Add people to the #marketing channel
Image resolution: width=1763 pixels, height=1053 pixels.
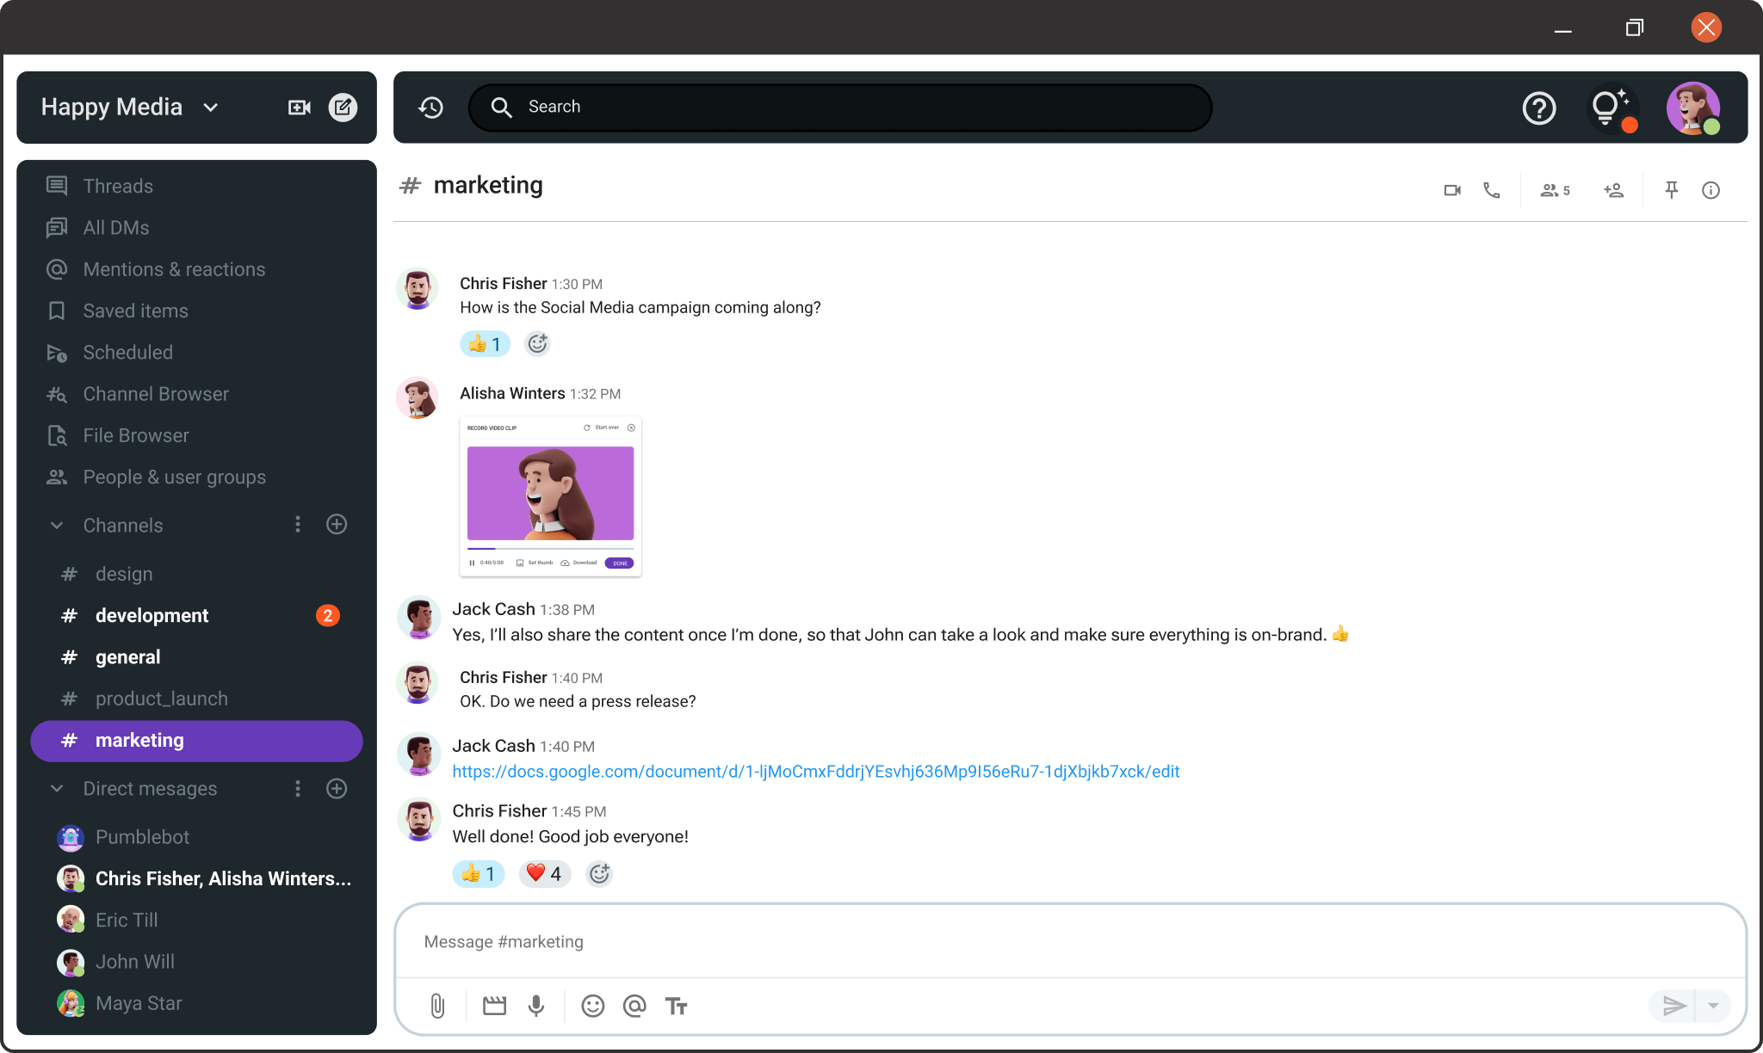(x=1614, y=189)
